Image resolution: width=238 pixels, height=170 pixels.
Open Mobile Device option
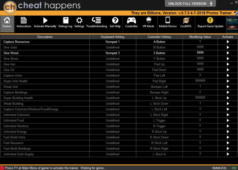point(168,23)
